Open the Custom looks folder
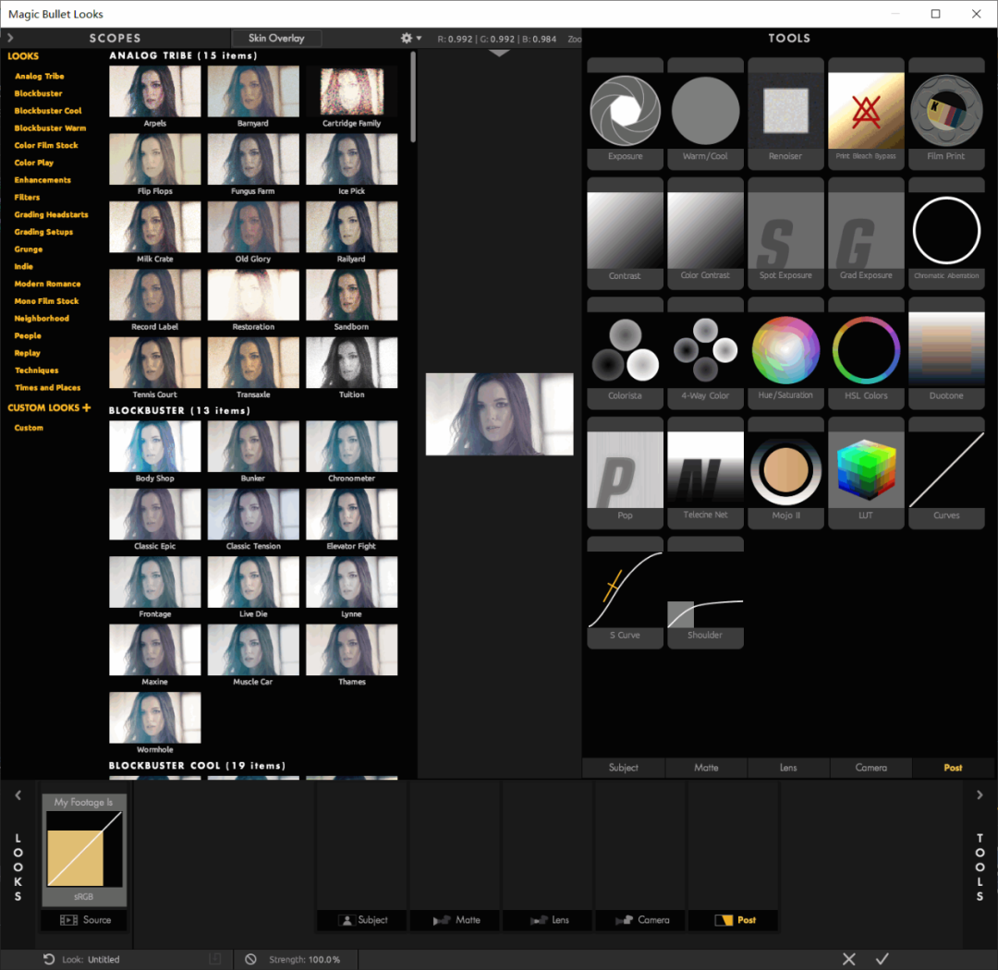The image size is (998, 970). 29,428
